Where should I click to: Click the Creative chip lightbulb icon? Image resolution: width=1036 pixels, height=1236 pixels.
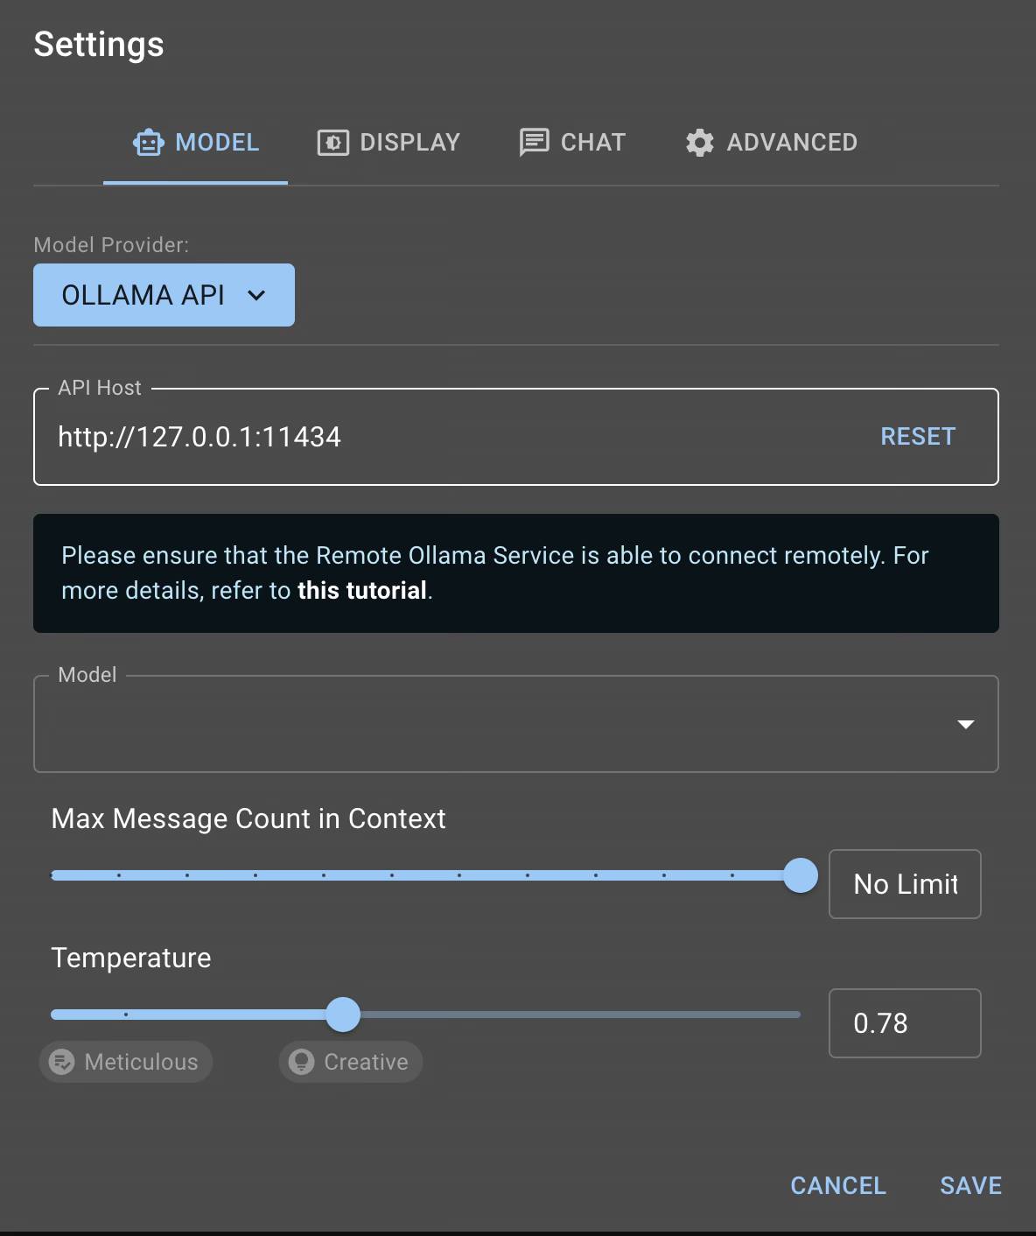pyautogui.click(x=302, y=1062)
